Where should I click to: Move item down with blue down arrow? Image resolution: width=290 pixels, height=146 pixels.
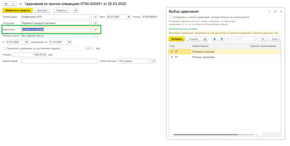[222, 39]
